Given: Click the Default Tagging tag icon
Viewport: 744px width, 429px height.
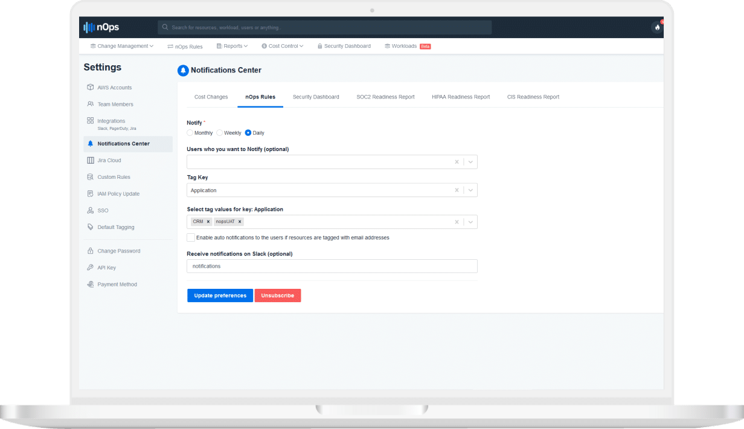Looking at the screenshot, I should (x=90, y=227).
